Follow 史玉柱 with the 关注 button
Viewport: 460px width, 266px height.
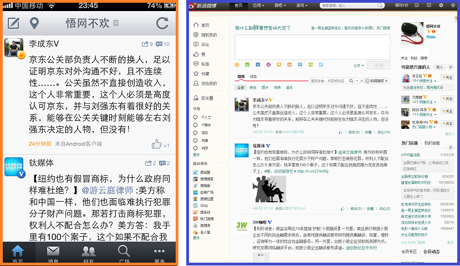click(447, 78)
